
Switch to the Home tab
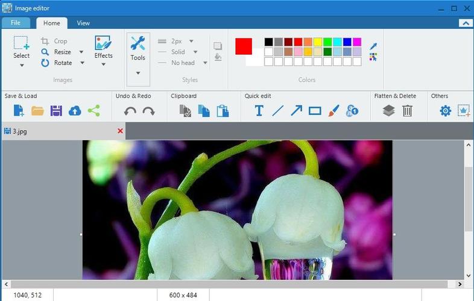click(52, 23)
